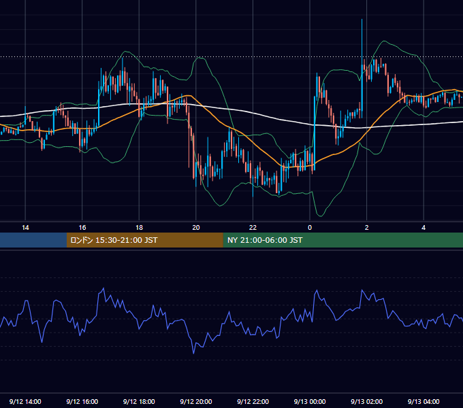
Task: Click the 9/13 04:00 time label
Action: click(424, 401)
